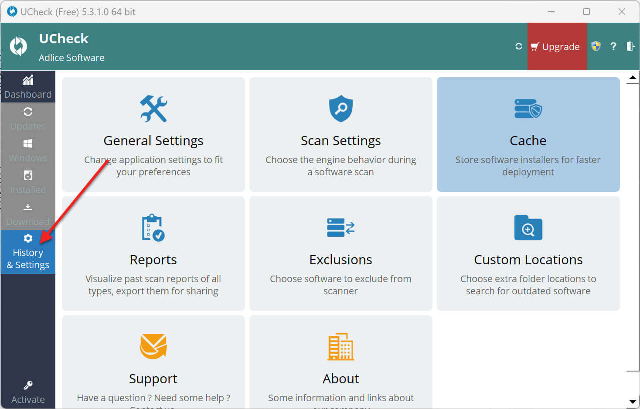This screenshot has height=409, width=640.
Task: Click the Scan Settings title
Action: [x=341, y=141]
